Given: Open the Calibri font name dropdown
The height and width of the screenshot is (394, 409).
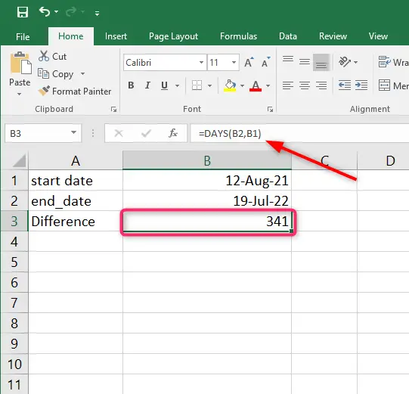Looking at the screenshot, I should point(201,62).
